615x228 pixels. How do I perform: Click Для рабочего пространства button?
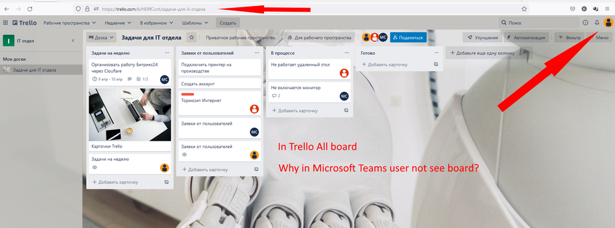click(320, 37)
